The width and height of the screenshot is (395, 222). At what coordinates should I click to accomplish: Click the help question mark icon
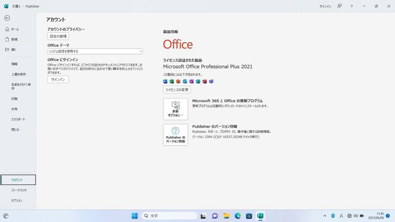point(352,6)
